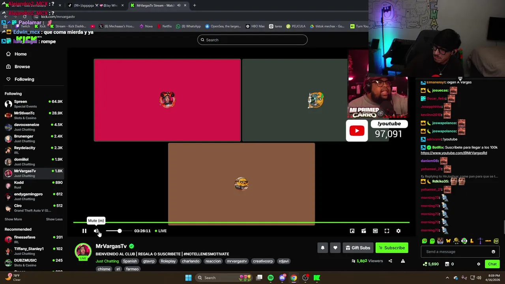Viewport: 505px width, 284px height.
Task: Mute the stream with the speaker icon
Action: [96, 231]
